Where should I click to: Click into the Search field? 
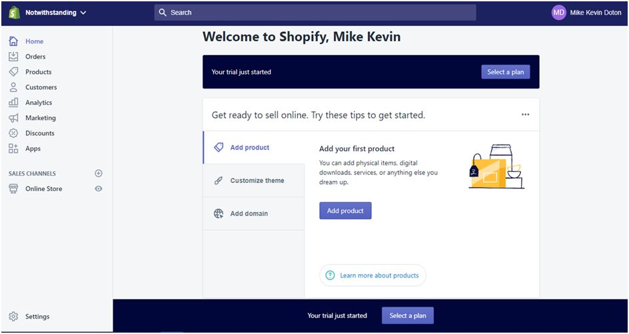pyautogui.click(x=315, y=13)
